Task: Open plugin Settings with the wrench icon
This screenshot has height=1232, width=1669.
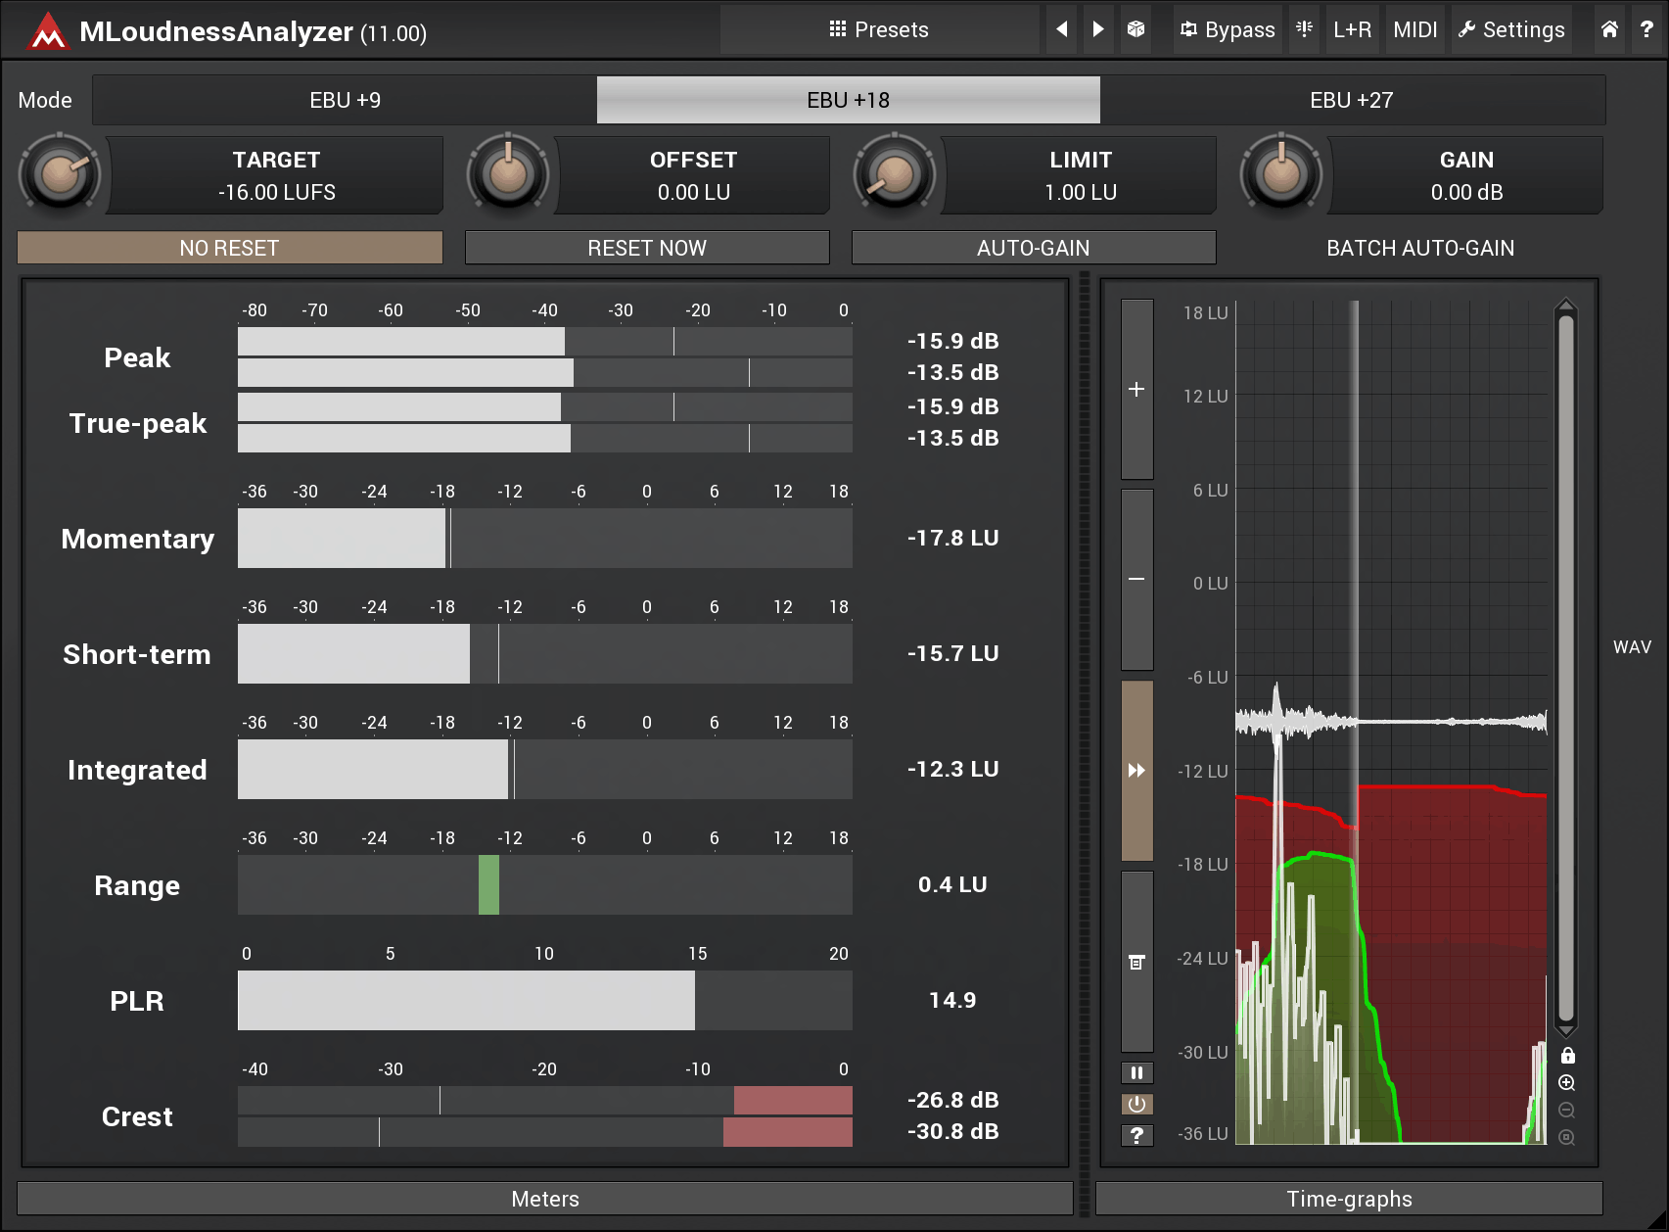Action: point(1510,29)
